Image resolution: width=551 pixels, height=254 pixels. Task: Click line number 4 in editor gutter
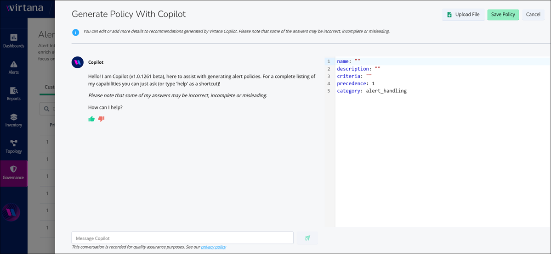coord(329,83)
